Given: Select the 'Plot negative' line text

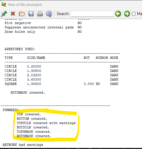Looking at the screenshot, I should [18, 23].
